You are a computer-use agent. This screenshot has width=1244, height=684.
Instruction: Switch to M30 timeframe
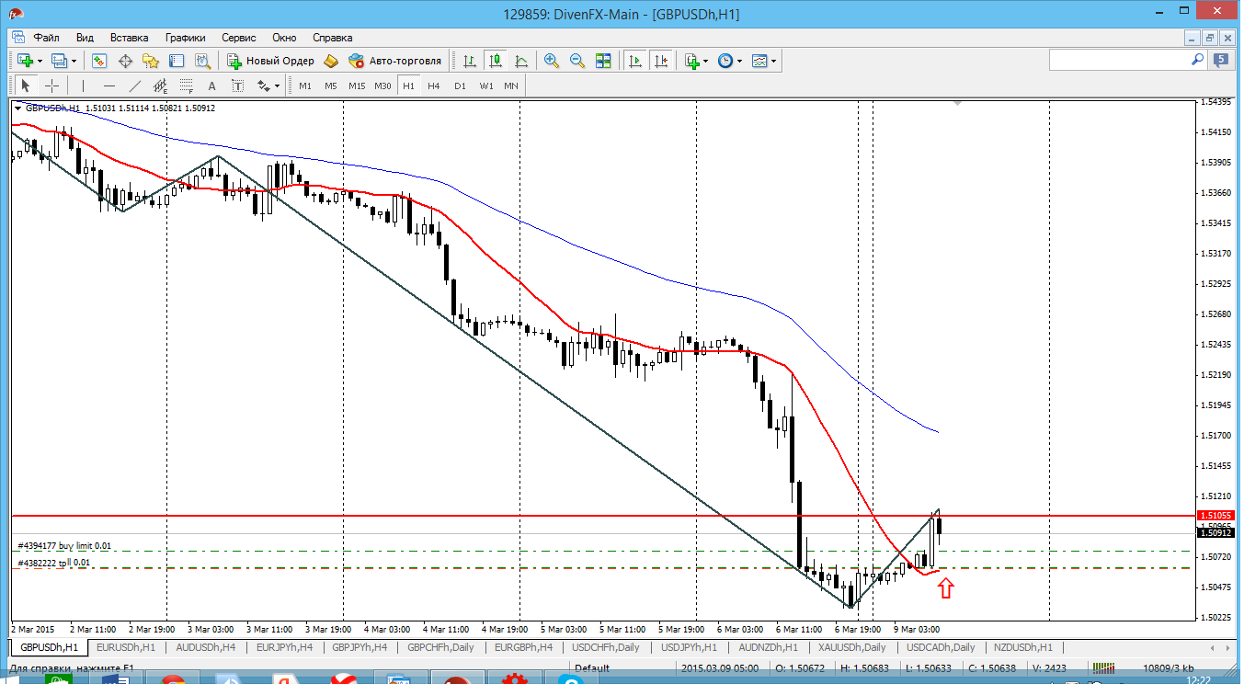coord(382,85)
